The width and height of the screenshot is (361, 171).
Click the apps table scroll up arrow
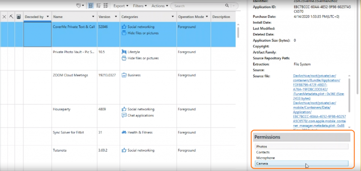[238, 24]
